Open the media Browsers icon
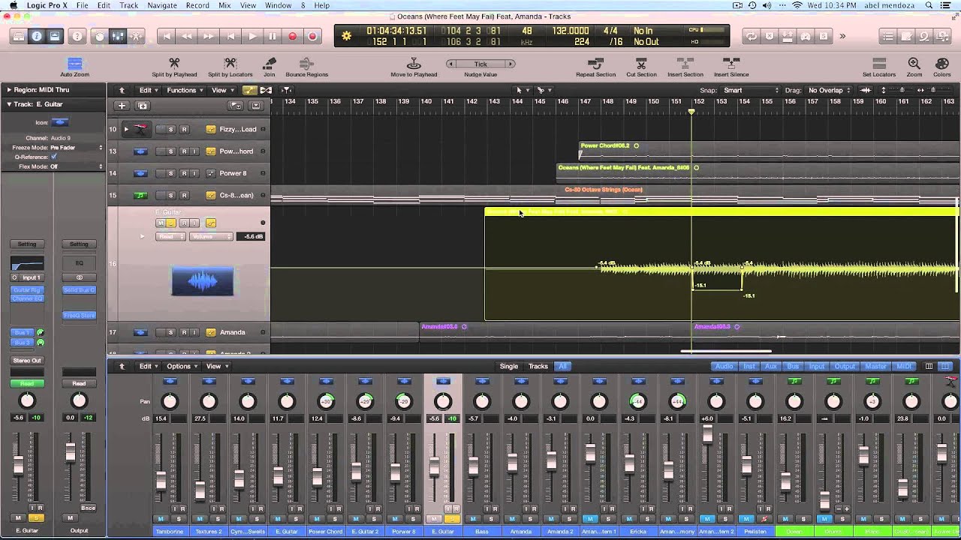Screen dimensions: 961x540 [x=943, y=36]
